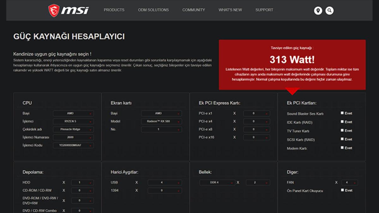Enable the Sound Blaster Ses Kartı checkbox

[x=342, y=113]
